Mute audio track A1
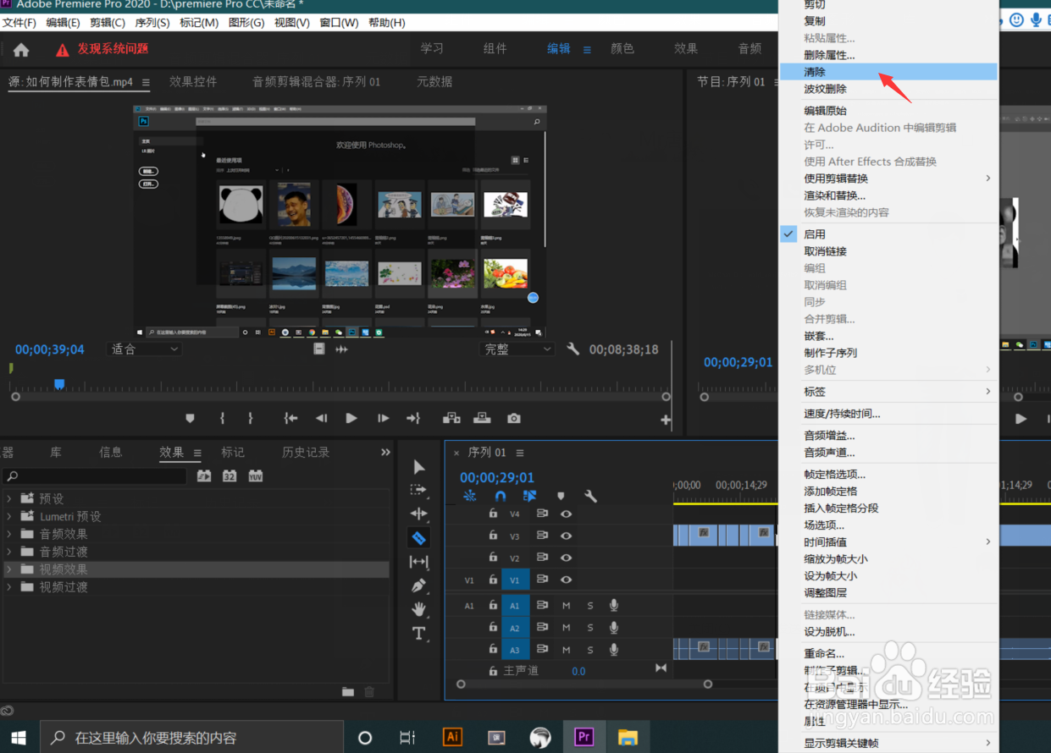The height and width of the screenshot is (753, 1051). [567, 605]
